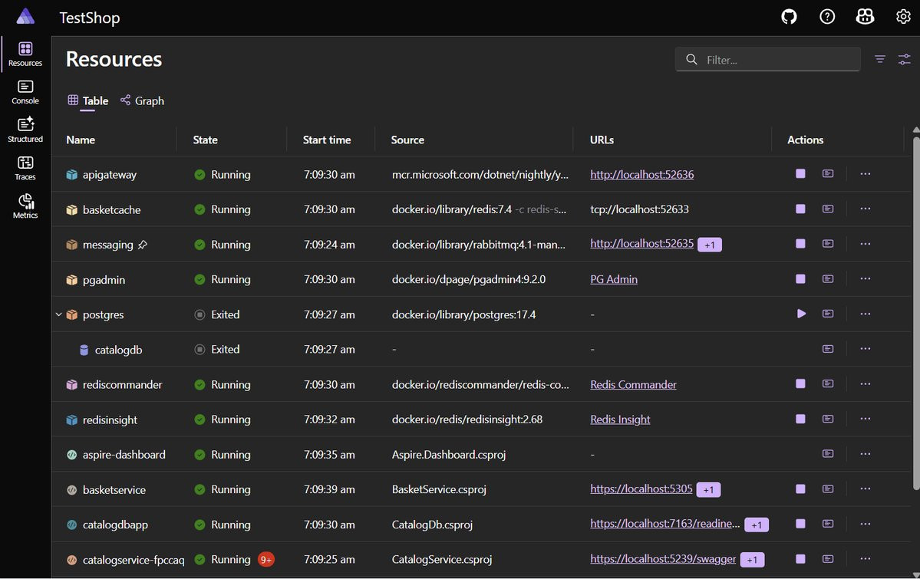This screenshot has width=920, height=579.
Task: Open https://localhost:5305 basketservice link
Action: coord(641,489)
